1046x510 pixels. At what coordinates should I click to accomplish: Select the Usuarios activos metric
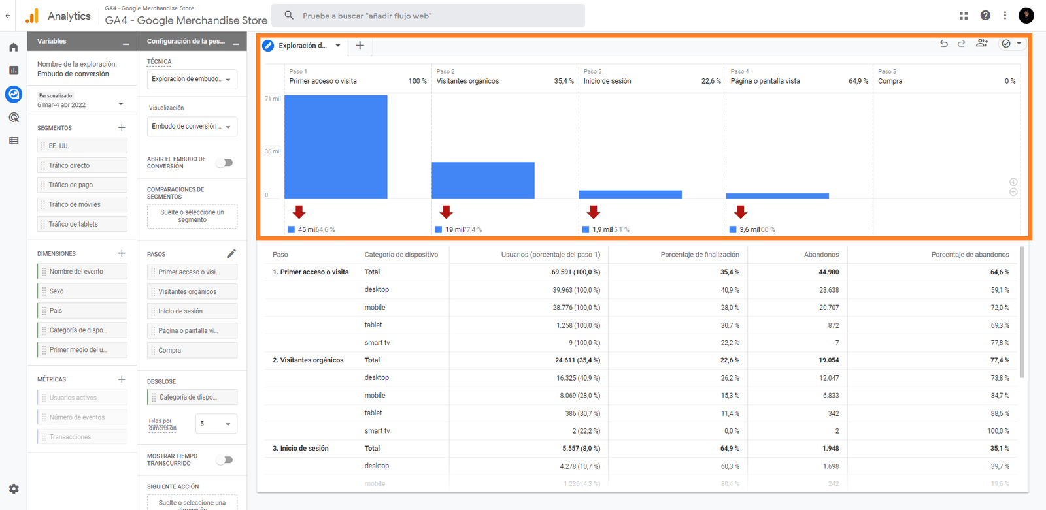(82, 398)
